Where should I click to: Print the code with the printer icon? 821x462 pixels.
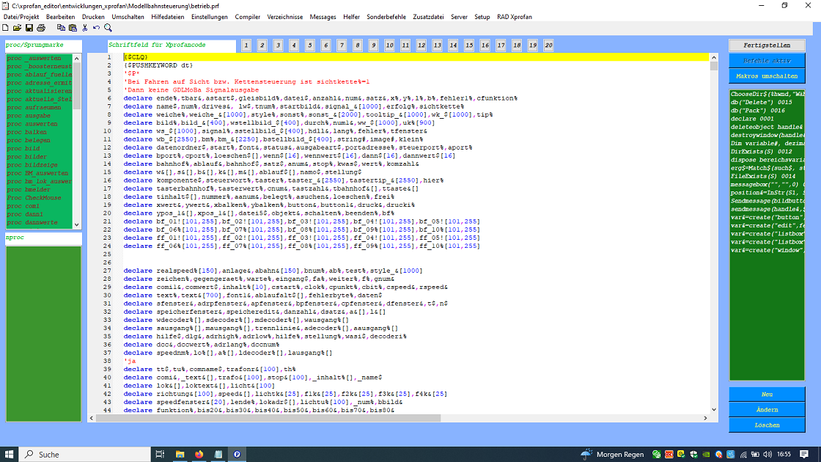click(41, 28)
